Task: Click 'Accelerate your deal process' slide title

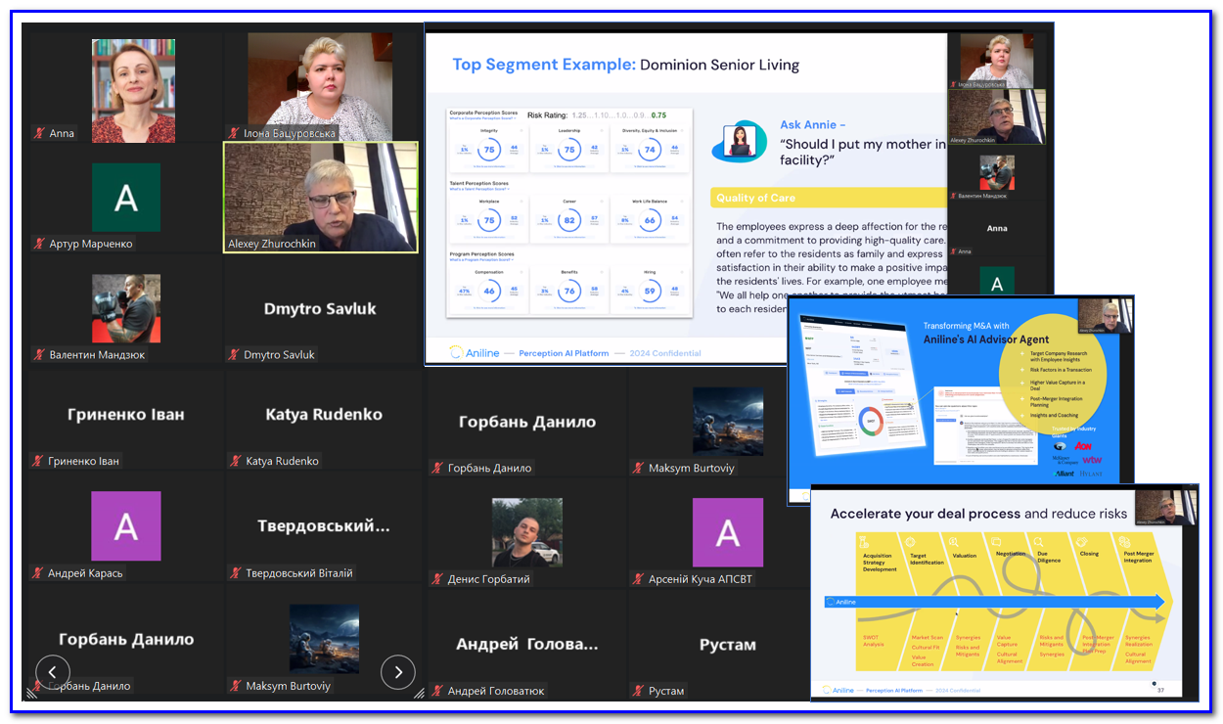Action: coord(925,514)
